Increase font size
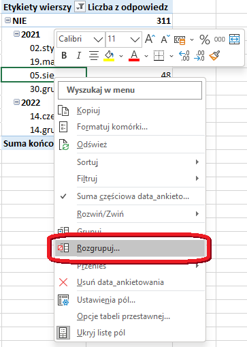This screenshot has width=247, height=347. coord(150,39)
